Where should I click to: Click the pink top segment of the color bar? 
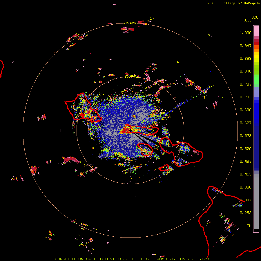(256, 31)
